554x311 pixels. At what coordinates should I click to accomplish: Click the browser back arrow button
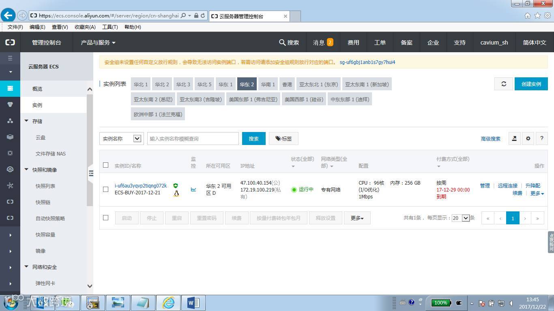click(x=8, y=15)
